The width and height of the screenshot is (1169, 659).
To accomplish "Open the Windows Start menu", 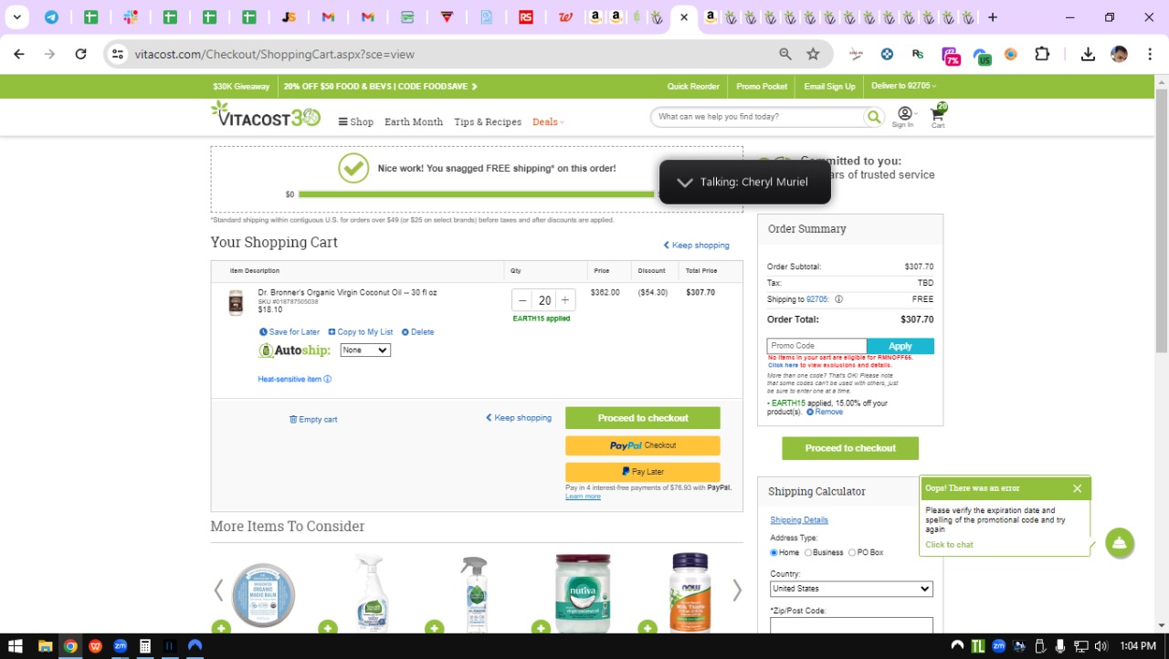I will click(x=15, y=646).
